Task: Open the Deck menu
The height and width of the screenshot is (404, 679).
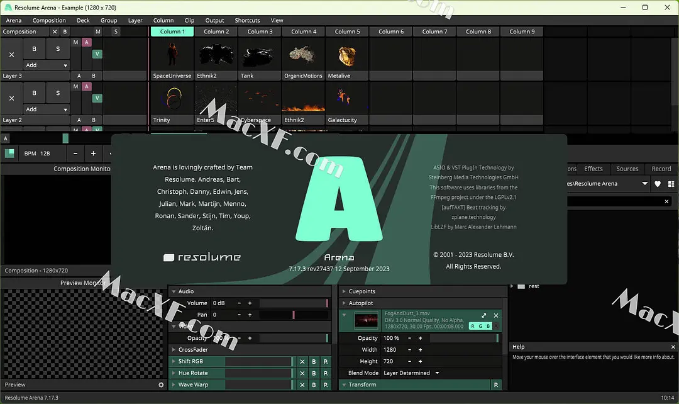Action: [x=83, y=20]
